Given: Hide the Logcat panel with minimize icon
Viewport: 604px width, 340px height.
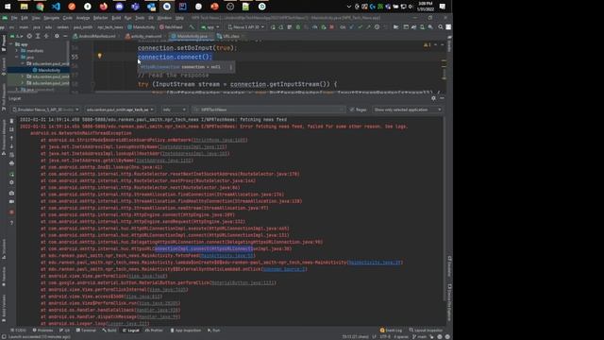Looking at the screenshot, I should tap(442, 98).
